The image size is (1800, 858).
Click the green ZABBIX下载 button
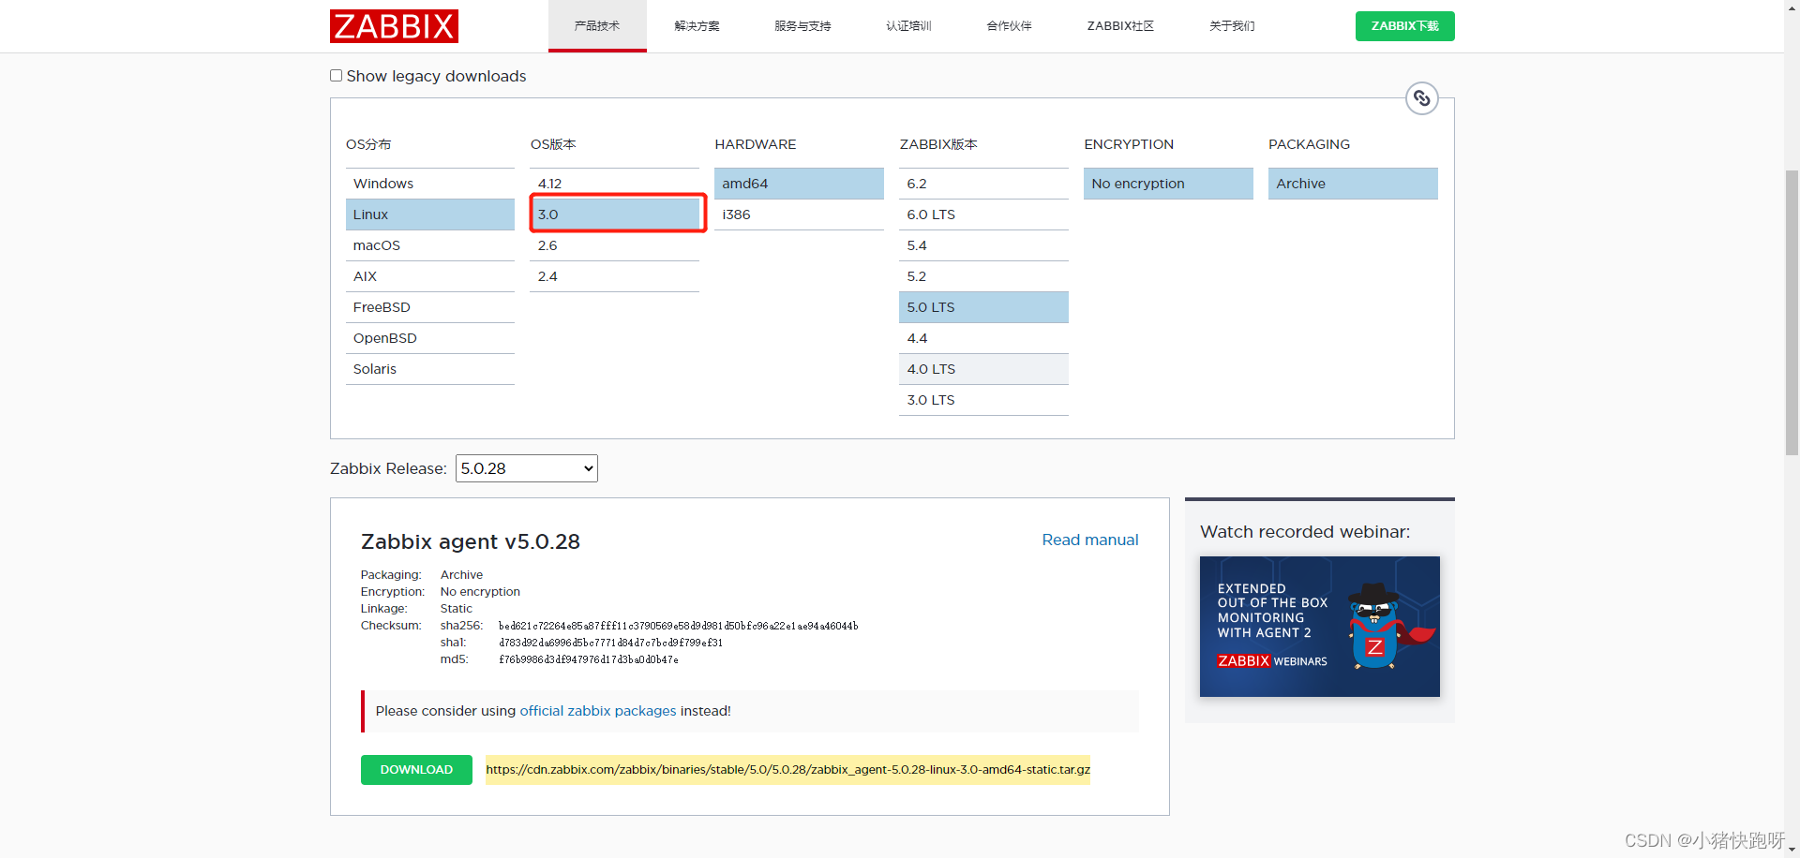1404,26
